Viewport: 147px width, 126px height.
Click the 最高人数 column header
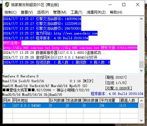point(129,100)
